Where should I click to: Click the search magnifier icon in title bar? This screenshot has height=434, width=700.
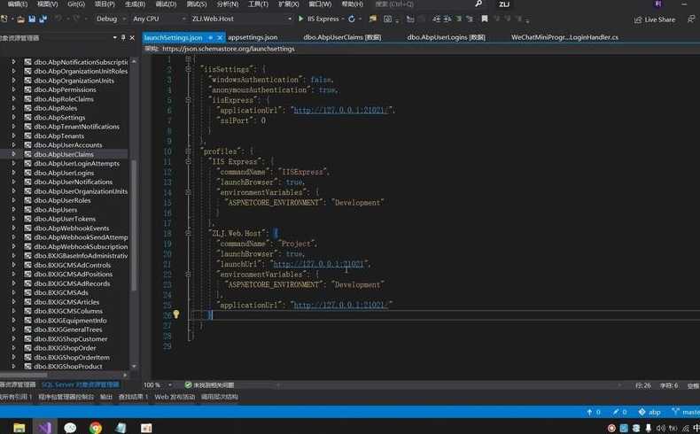[x=478, y=4]
